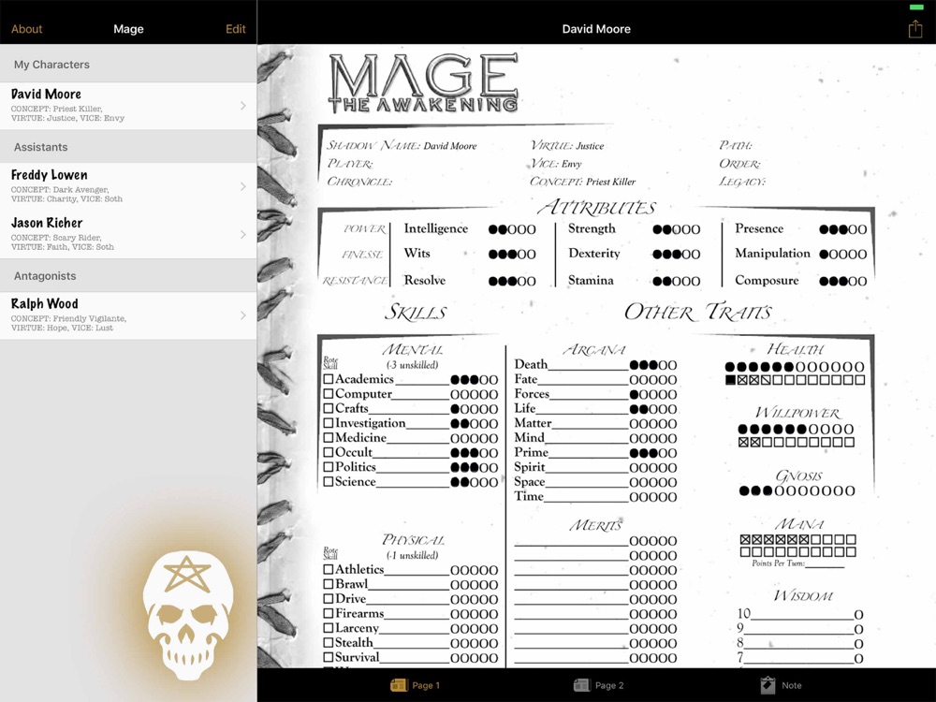Viewport: 936px width, 702px height.
Task: Check the Science rote skill box
Action: [x=329, y=482]
